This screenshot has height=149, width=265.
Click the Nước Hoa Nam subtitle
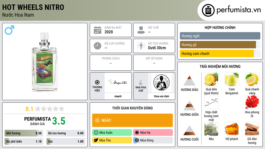18,15
